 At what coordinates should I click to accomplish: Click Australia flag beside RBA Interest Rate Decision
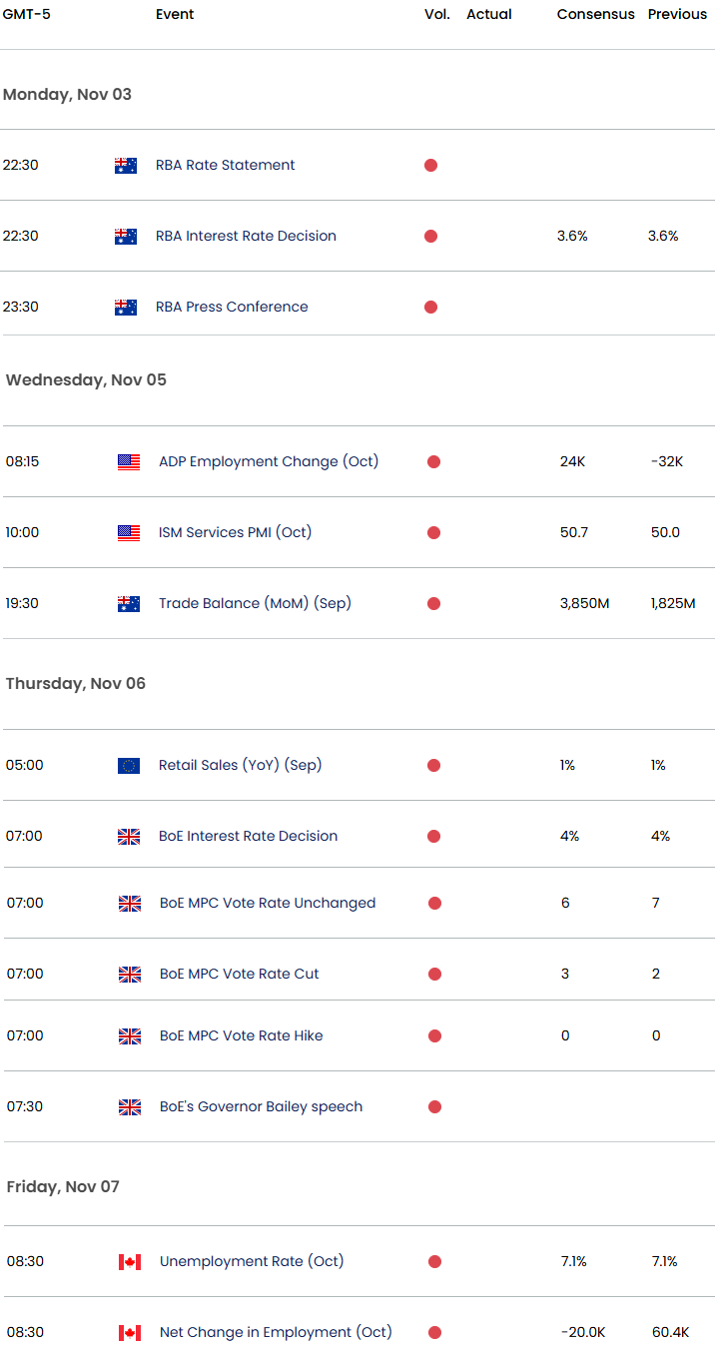click(126, 237)
